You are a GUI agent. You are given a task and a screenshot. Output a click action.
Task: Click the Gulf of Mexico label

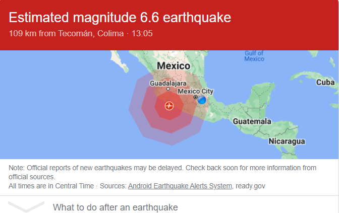coord(254,56)
